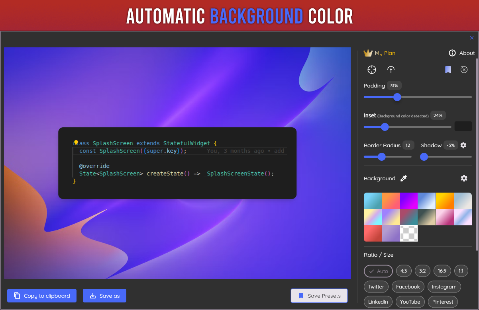The image size is (479, 310).
Task: Click the Padding slider handle
Action: click(x=397, y=97)
